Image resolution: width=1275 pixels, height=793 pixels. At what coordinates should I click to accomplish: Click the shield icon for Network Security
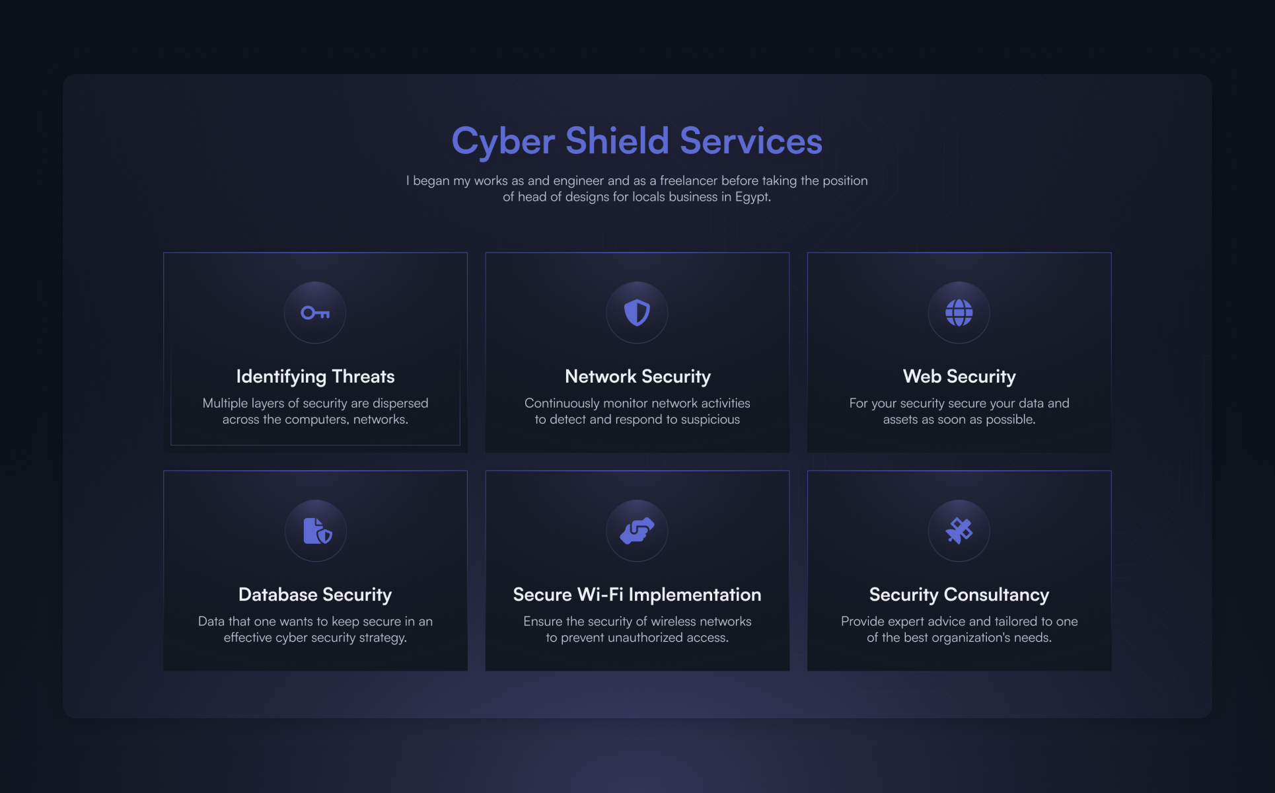(637, 313)
